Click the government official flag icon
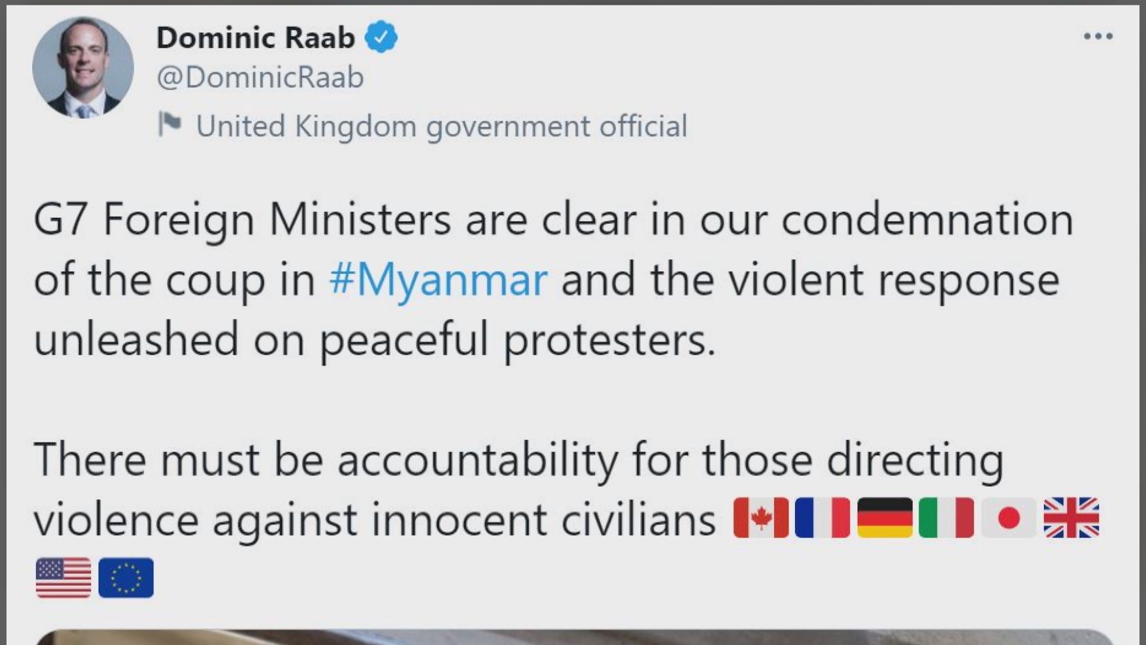Viewport: 1146px width, 645px height. [170, 125]
